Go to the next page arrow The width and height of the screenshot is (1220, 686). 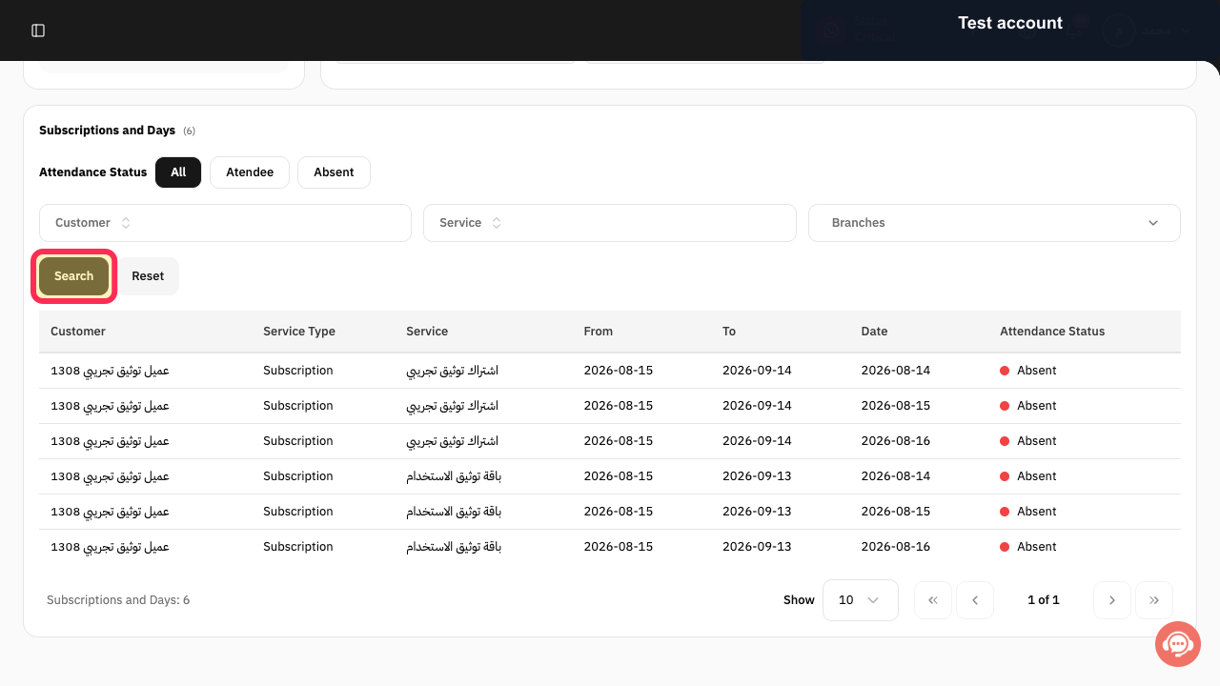click(x=1112, y=600)
